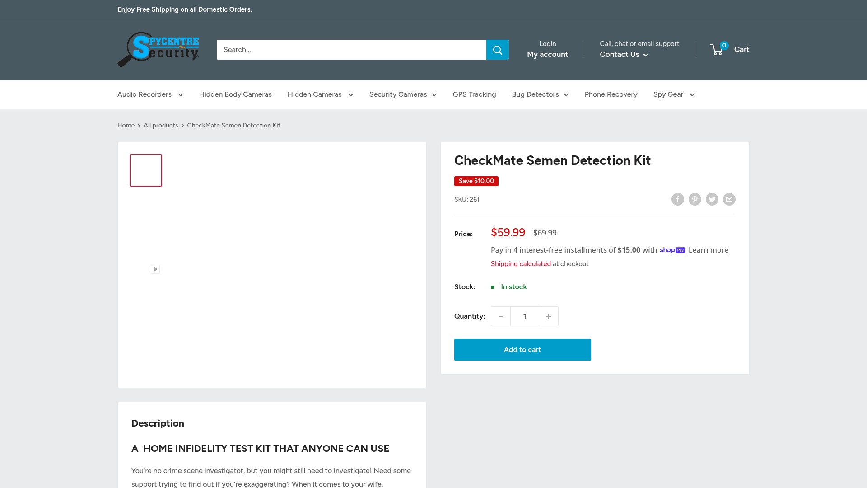Image resolution: width=867 pixels, height=488 pixels.
Task: Click the In stock status text
Action: (x=514, y=287)
